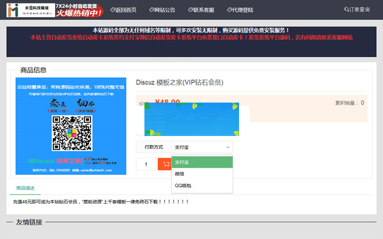Click the 7X24小时自动发货 hot-sale banner

point(79,10)
